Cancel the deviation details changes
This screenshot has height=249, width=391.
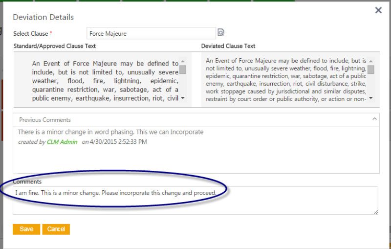coord(56,229)
